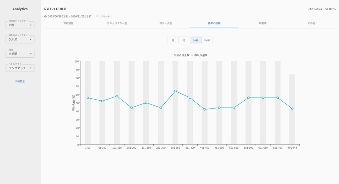Select the 週 interval toggle
Viewport: 339px width, 184px height.
coord(173,40)
